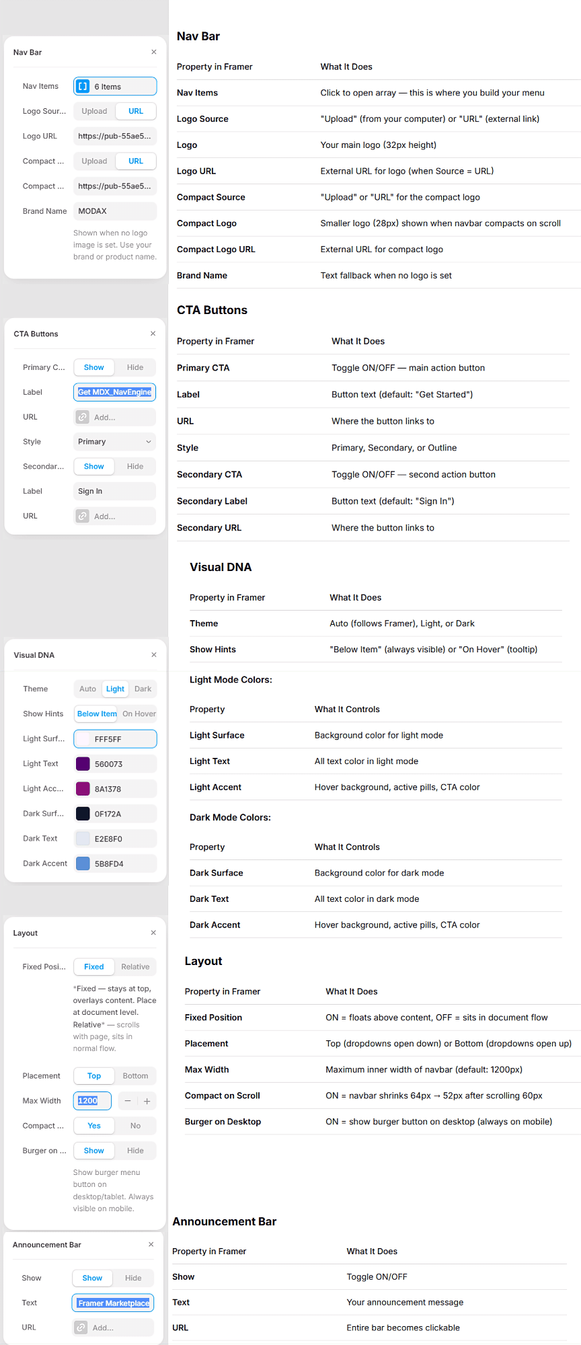Image resolution: width=581 pixels, height=1345 pixels.
Task: Click link icon in Secondary CTA URL field
Action: point(83,516)
